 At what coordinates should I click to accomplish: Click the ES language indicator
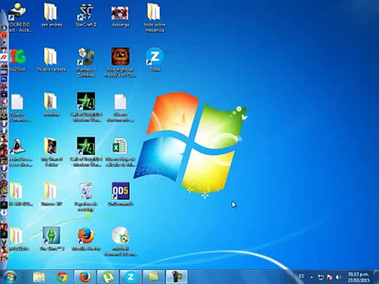pos(301,276)
